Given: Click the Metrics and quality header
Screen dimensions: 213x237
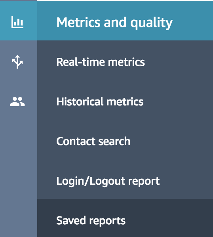Looking at the screenshot, I should click(125, 21).
